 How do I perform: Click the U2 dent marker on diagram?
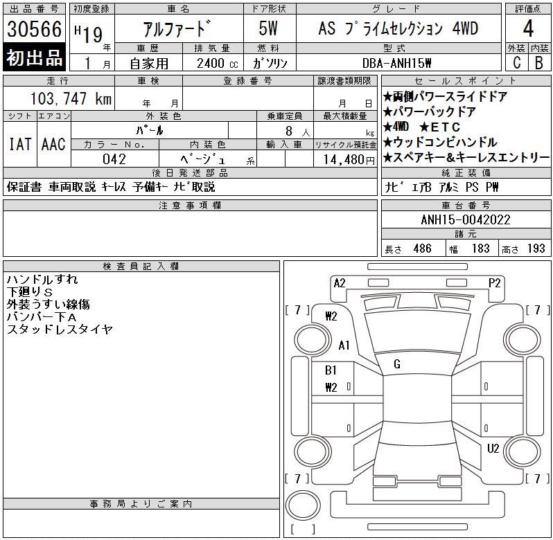[x=493, y=449]
